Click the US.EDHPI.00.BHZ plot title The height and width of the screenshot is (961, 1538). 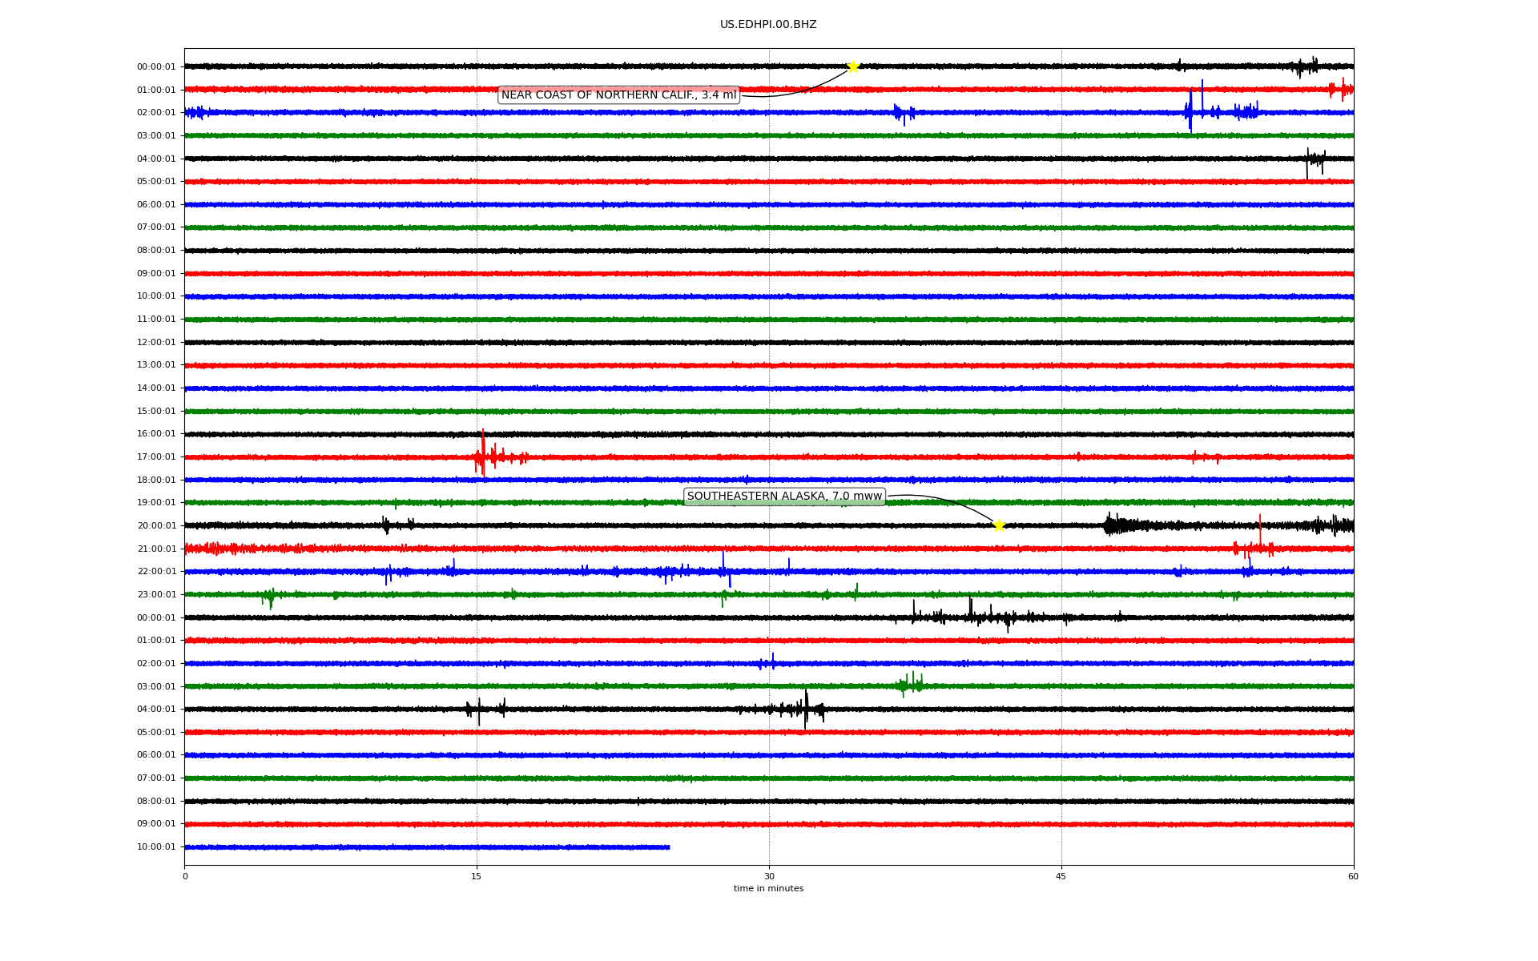768,25
